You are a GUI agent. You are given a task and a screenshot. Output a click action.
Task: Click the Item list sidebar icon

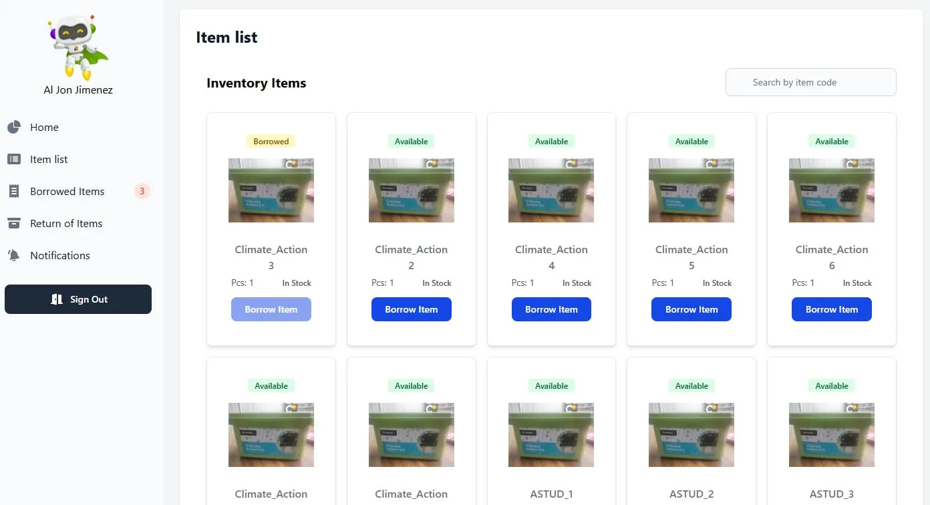[x=14, y=159]
